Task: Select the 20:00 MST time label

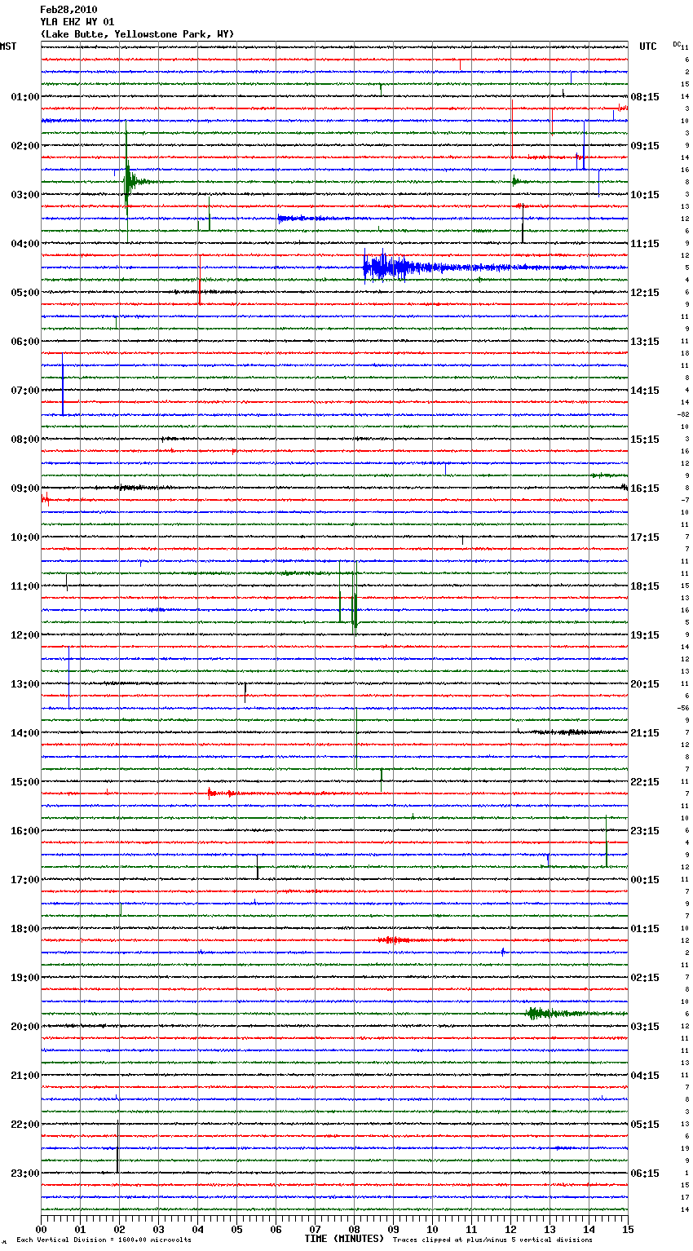Action: (25, 1027)
